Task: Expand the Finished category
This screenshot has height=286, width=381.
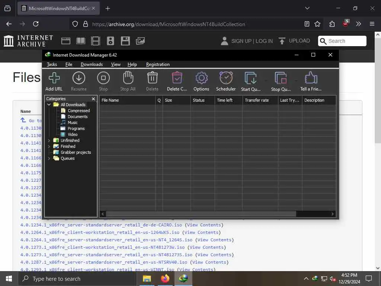Action: (49, 146)
